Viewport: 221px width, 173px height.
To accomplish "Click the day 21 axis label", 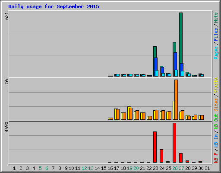I will (x=142, y=168).
